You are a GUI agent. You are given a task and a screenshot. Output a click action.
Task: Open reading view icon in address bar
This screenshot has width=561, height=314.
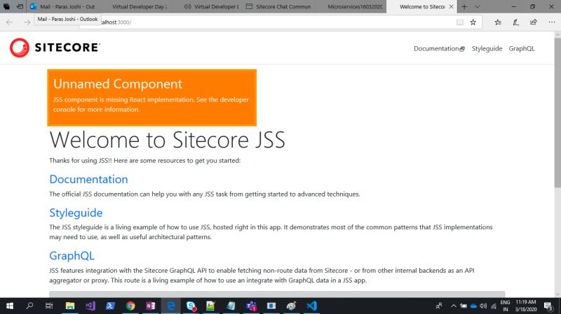click(x=460, y=22)
